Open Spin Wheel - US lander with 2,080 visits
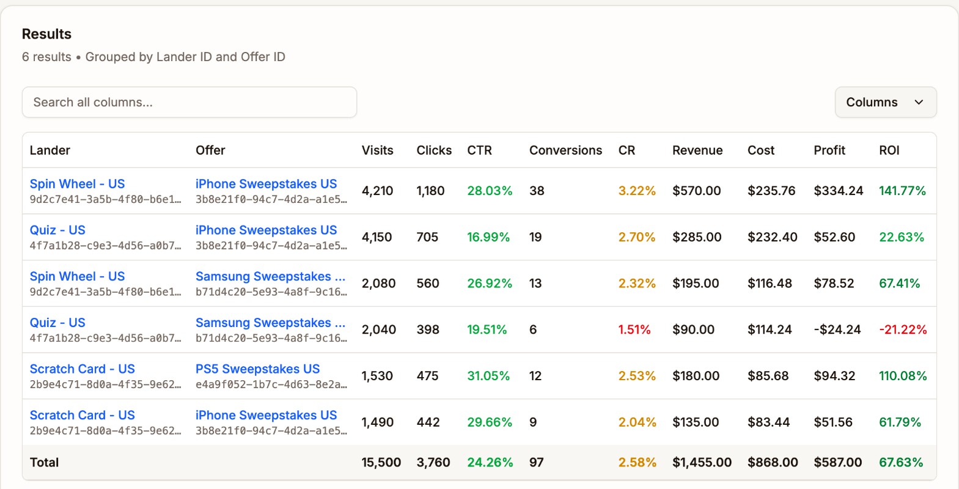 [x=77, y=277]
